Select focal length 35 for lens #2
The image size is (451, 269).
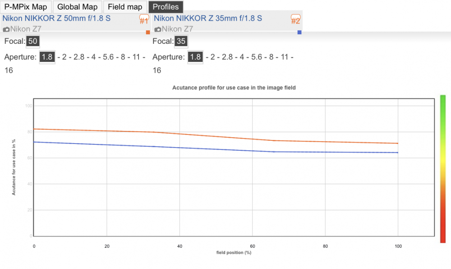pyautogui.click(x=181, y=41)
